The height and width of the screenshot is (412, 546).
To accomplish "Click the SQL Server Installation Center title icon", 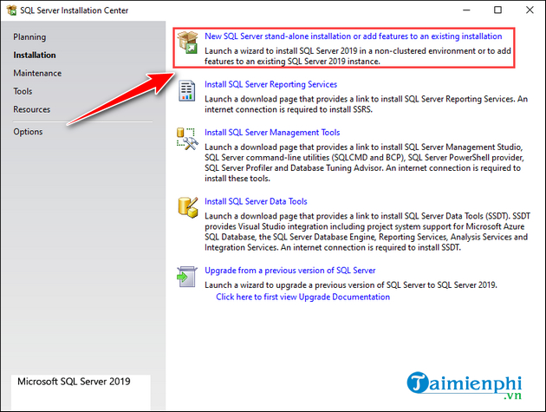I will pos(11,10).
